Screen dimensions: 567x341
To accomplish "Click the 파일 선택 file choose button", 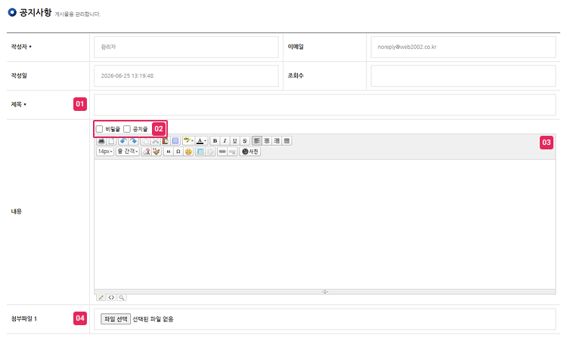I will pyautogui.click(x=116, y=319).
